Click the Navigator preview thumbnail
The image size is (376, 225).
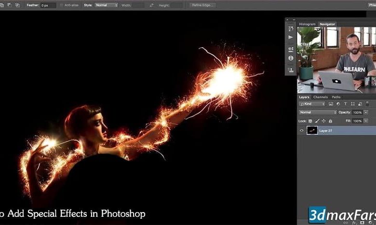336,60
